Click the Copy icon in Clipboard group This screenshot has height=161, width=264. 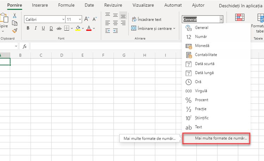pyautogui.click(x=15, y=23)
